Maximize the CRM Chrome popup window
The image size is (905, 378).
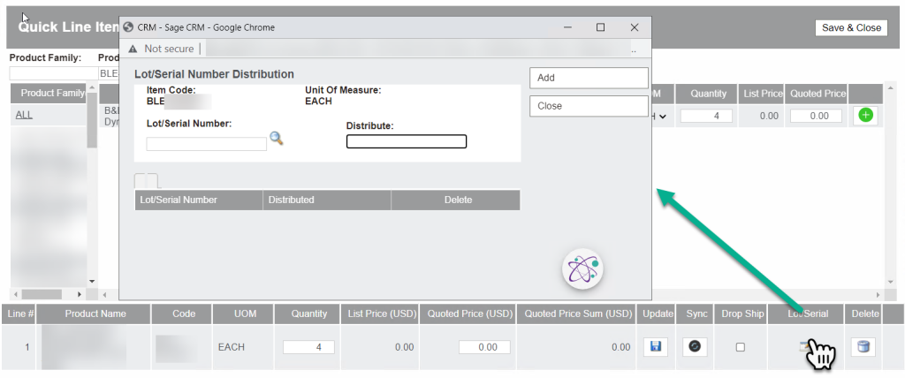(x=600, y=27)
